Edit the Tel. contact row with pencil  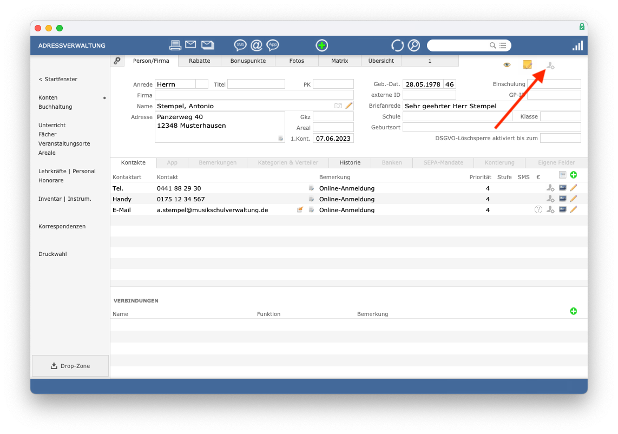coord(574,188)
